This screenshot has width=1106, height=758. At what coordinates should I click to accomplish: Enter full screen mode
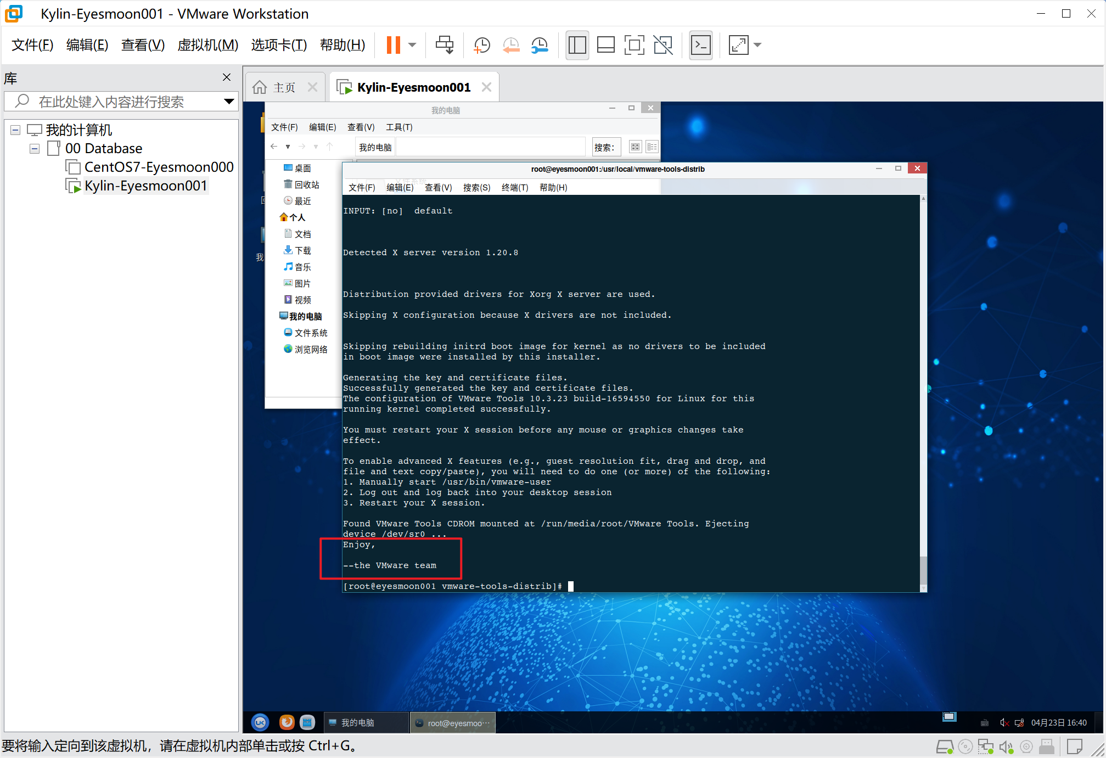[634, 45]
